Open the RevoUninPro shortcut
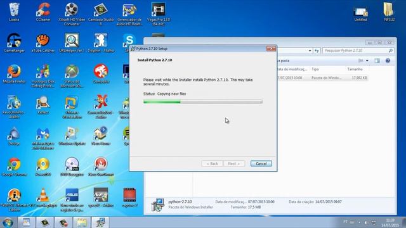This screenshot has width=406, height=228. click(14, 107)
